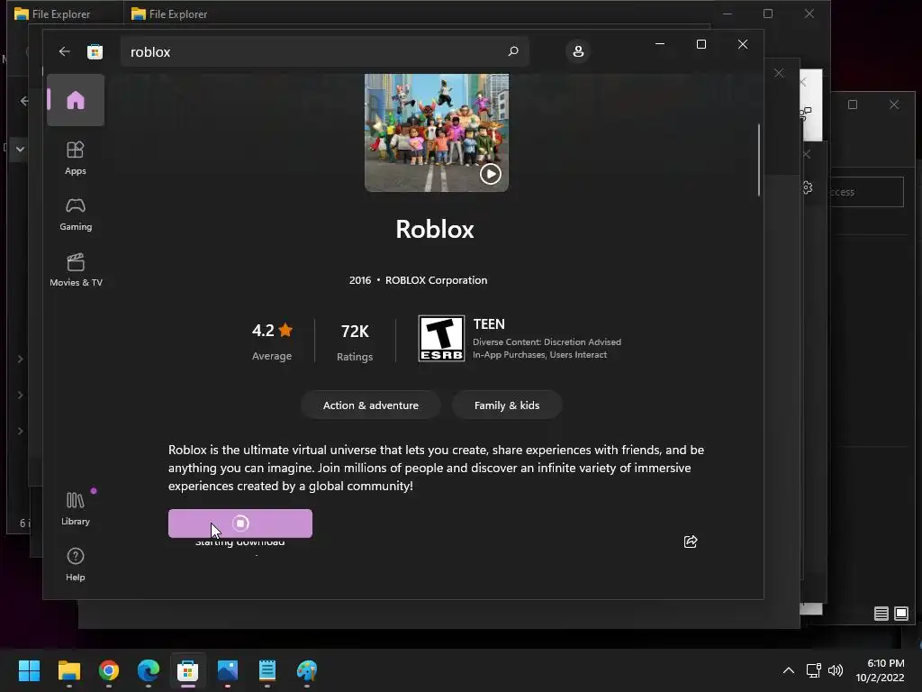922x692 pixels.
Task: Expand the File Explorer dropdown chevron at left
Action: point(20,149)
